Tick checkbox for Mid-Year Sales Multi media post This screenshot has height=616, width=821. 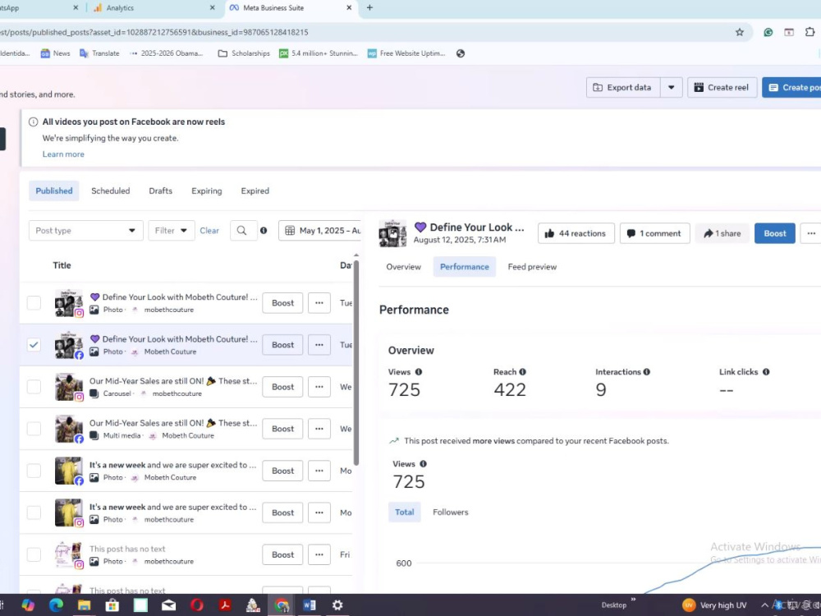coord(34,429)
